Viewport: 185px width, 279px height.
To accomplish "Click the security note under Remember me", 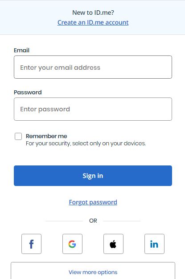I will 86,144.
